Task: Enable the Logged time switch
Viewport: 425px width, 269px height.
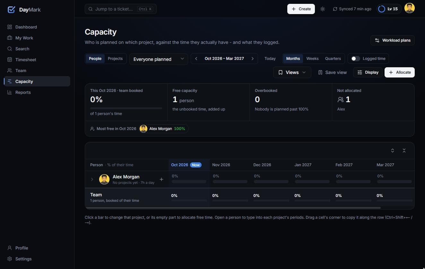Action: [x=355, y=59]
